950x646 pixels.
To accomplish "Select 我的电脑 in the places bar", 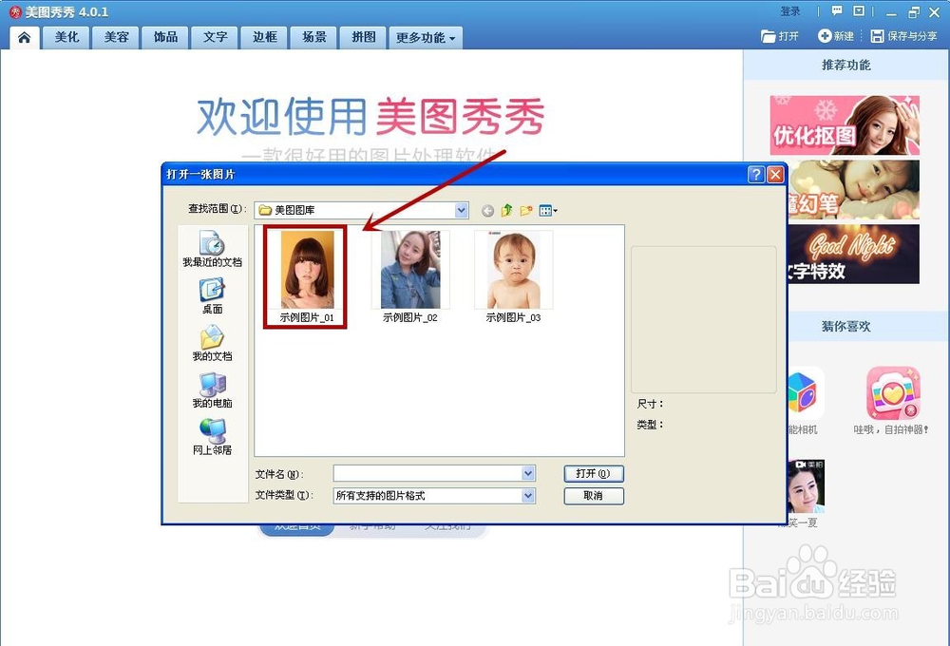I will (212, 390).
